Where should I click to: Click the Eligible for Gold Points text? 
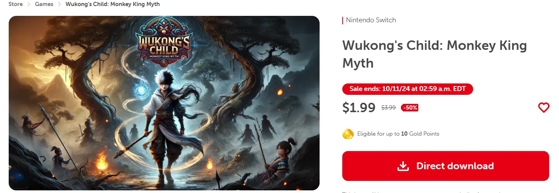pyautogui.click(x=398, y=134)
